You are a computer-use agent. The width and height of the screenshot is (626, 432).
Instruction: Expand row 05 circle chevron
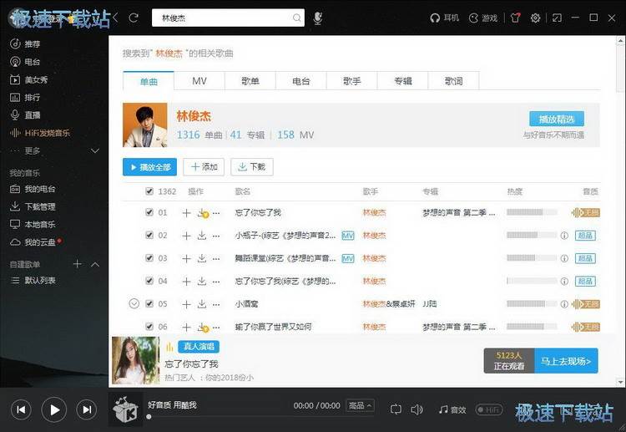pos(134,303)
